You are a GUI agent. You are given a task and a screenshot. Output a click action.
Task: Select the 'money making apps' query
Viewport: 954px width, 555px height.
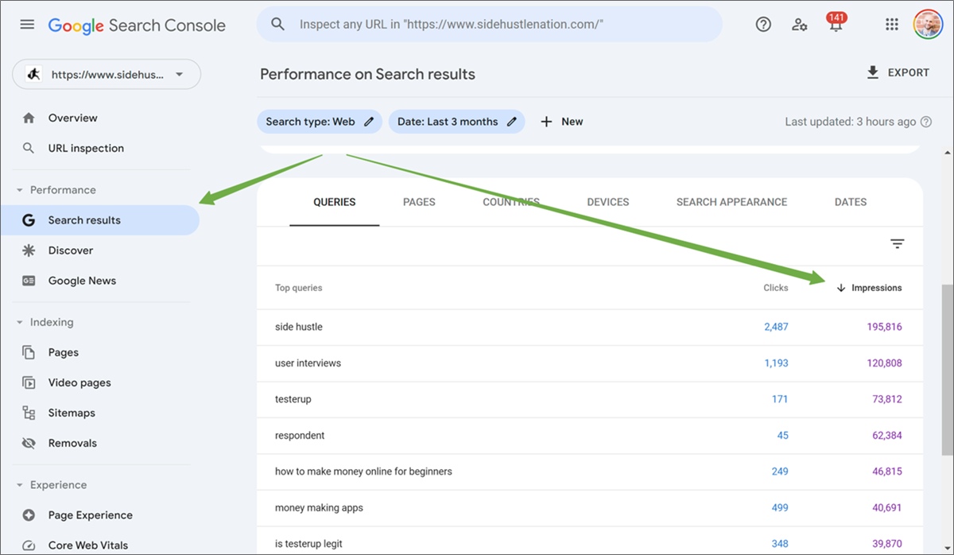tap(319, 508)
